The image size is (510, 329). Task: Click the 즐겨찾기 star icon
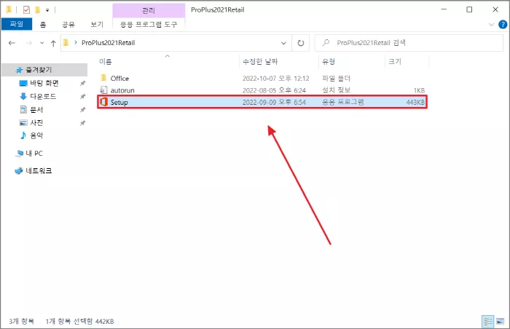coord(19,70)
